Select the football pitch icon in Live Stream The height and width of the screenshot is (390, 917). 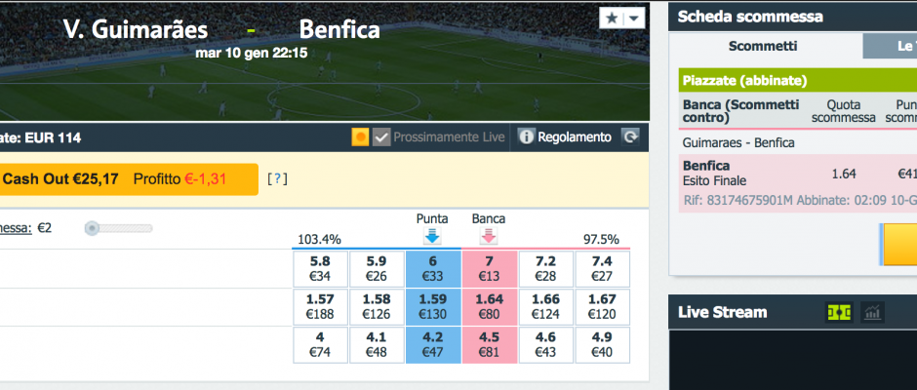coord(839,313)
